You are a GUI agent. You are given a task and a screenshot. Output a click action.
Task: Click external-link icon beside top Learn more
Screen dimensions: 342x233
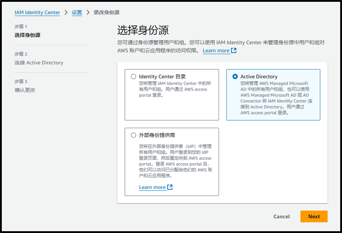(x=234, y=50)
